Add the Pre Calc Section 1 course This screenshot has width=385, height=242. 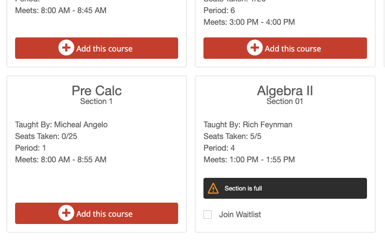[96, 213]
